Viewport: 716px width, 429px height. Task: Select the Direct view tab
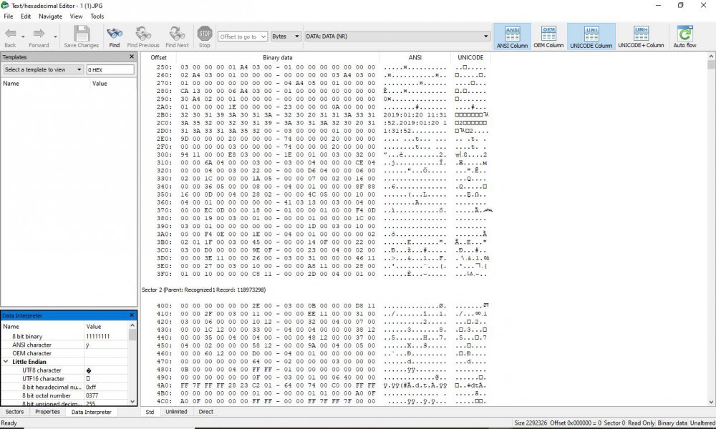click(206, 412)
